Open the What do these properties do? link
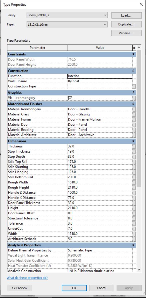 tap(27, 278)
